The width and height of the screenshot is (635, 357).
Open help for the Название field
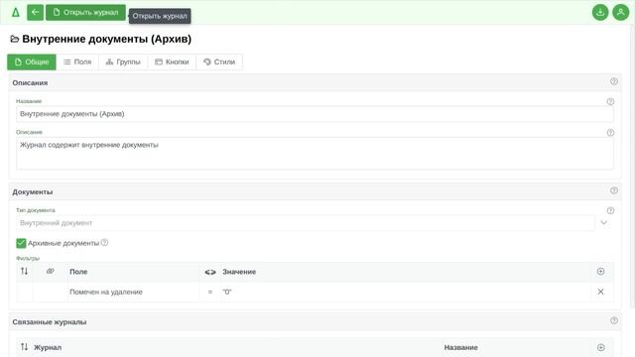[x=610, y=101]
